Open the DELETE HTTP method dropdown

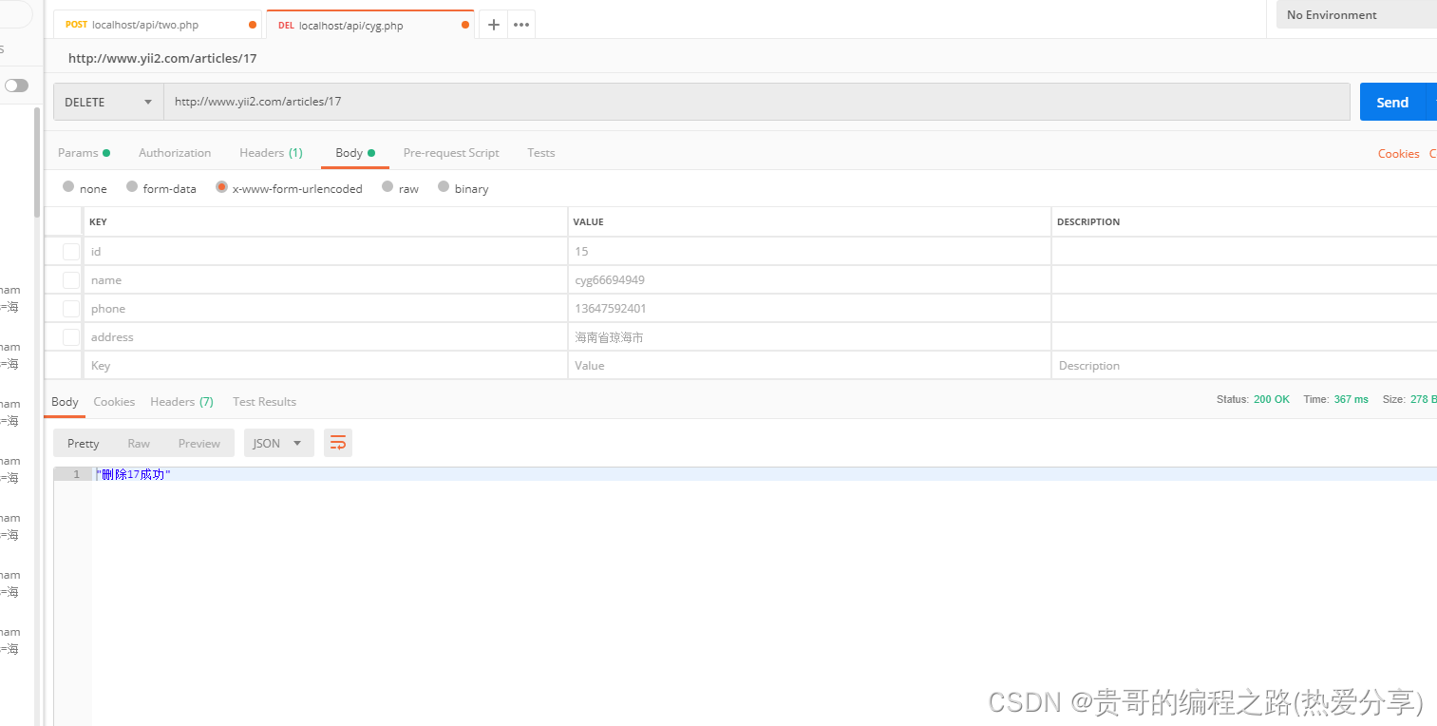pyautogui.click(x=108, y=102)
